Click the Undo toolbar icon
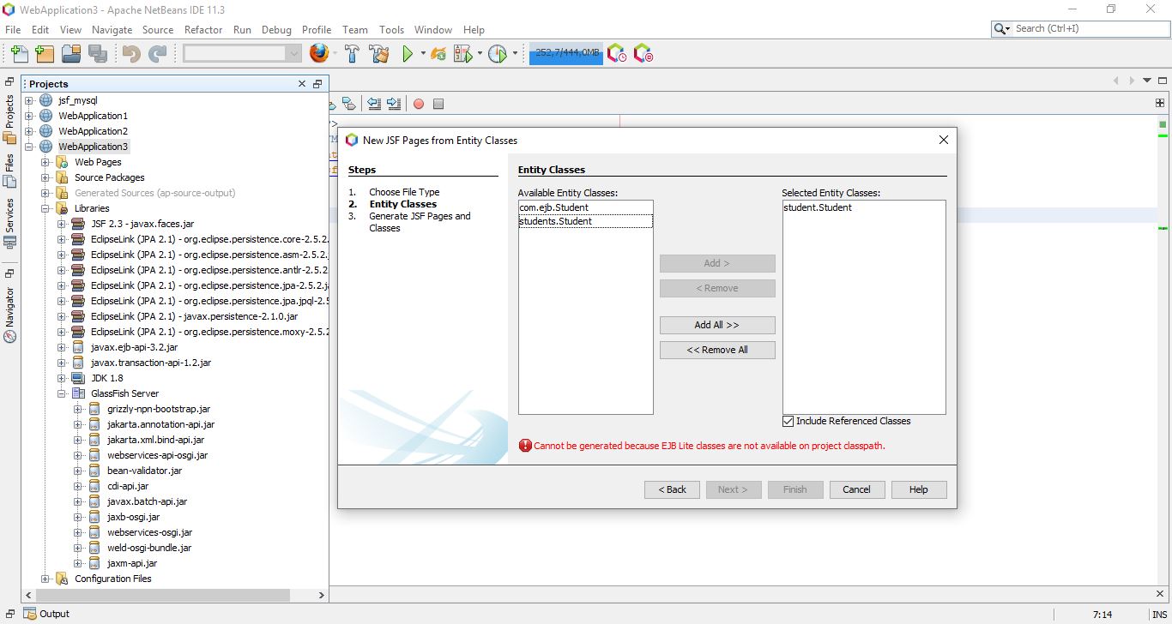Viewport: 1172px width, 624px height. point(131,54)
